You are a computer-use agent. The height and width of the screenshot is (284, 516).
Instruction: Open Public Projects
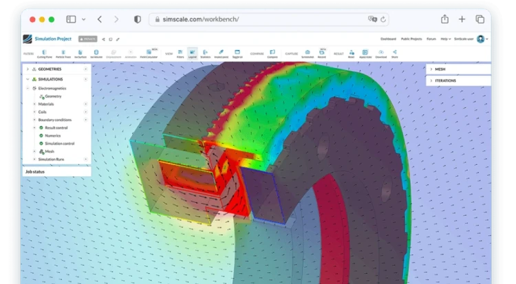[x=411, y=39]
